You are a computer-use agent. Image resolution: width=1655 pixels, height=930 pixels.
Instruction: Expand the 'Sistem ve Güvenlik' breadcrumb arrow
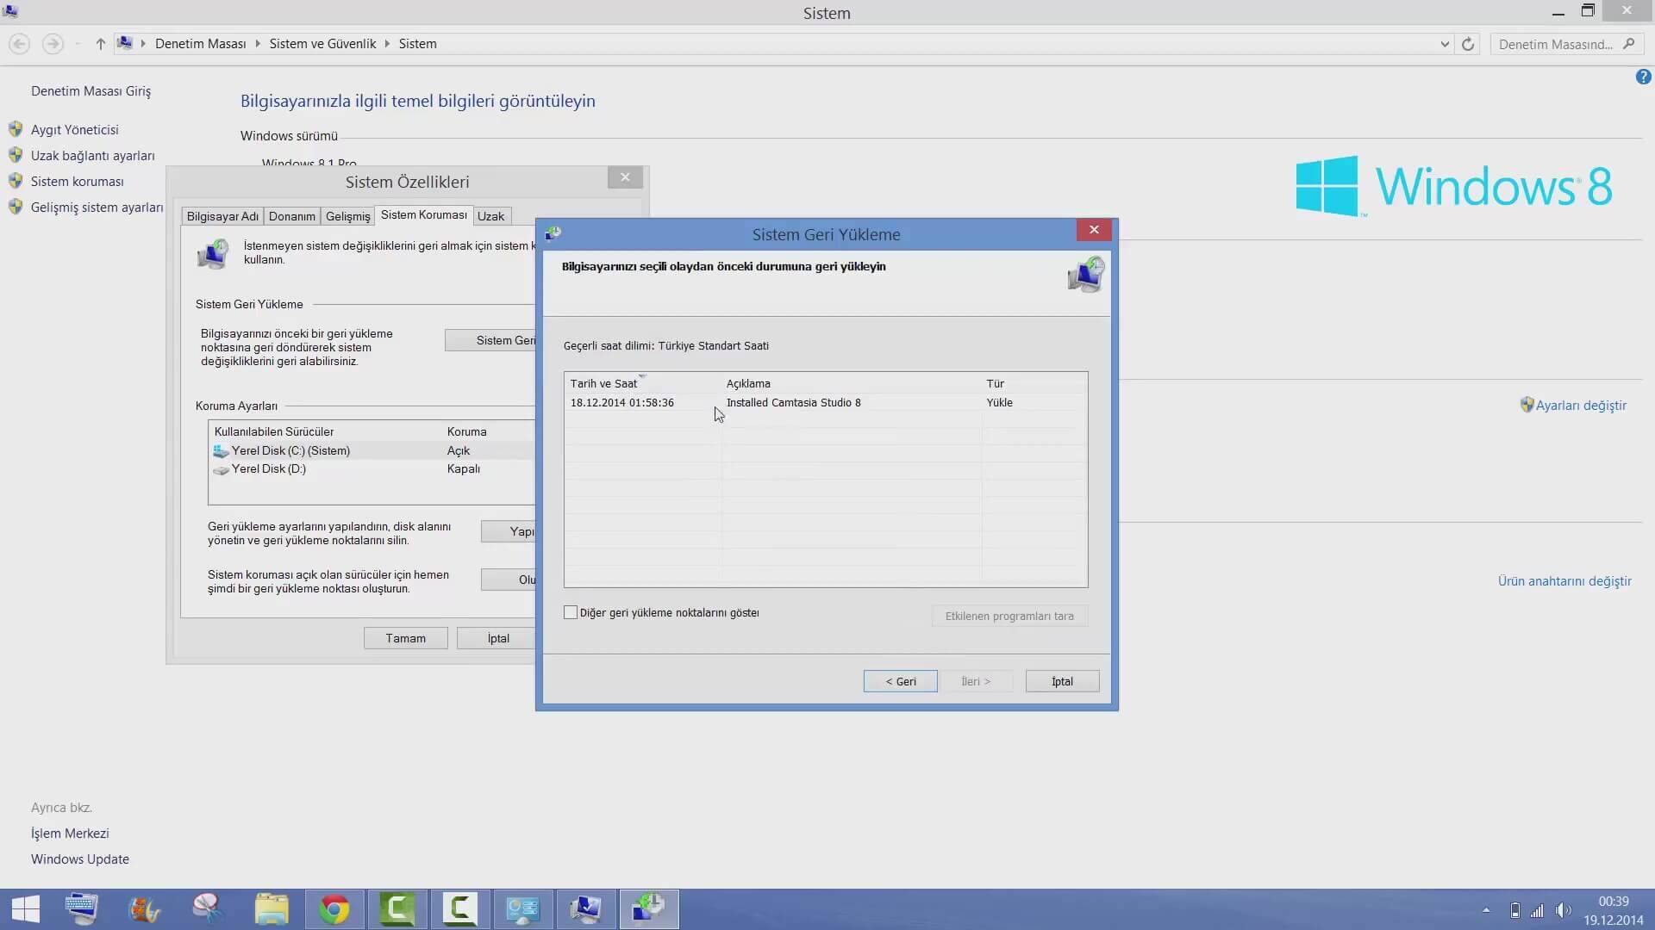[x=387, y=44]
